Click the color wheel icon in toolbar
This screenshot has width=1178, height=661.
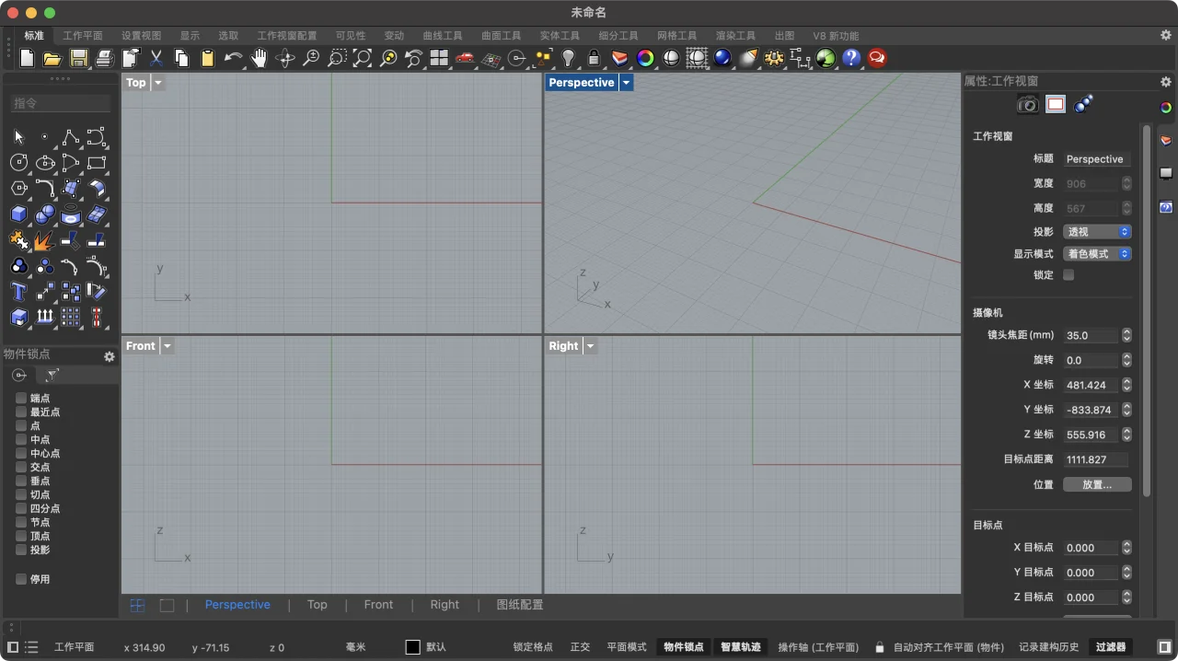coord(645,58)
